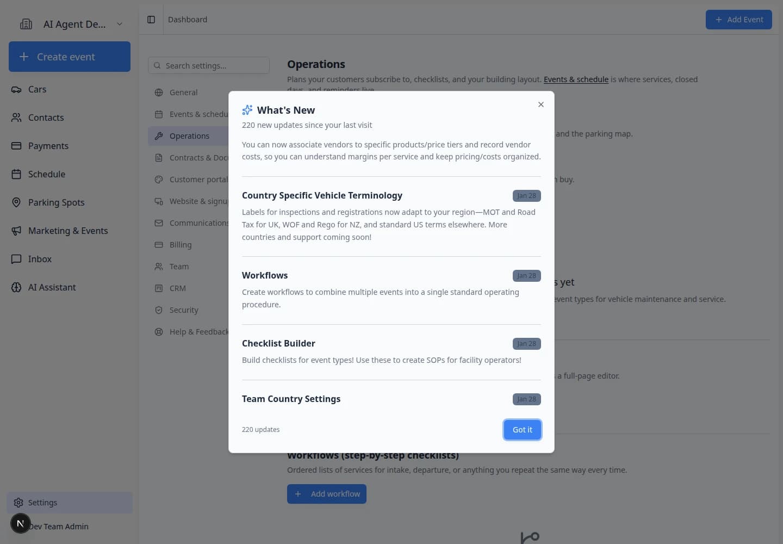Click the Schedule calendar icon
Screen dimensions: 783x544
click(16, 174)
